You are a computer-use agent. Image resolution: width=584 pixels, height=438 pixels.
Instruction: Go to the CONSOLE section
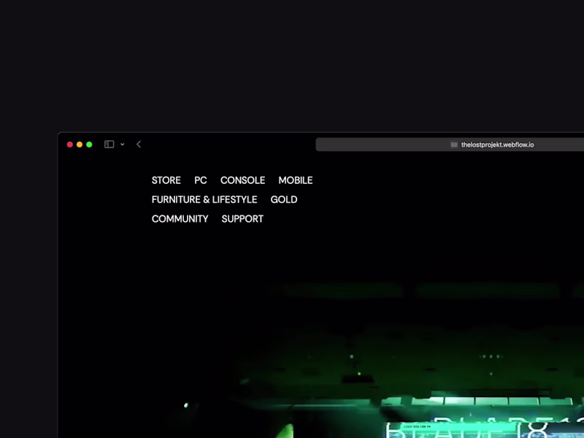pyautogui.click(x=242, y=180)
